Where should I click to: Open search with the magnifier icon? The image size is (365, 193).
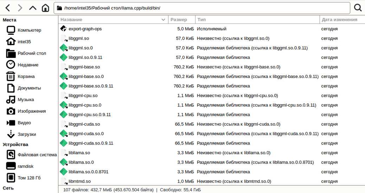coord(358,8)
